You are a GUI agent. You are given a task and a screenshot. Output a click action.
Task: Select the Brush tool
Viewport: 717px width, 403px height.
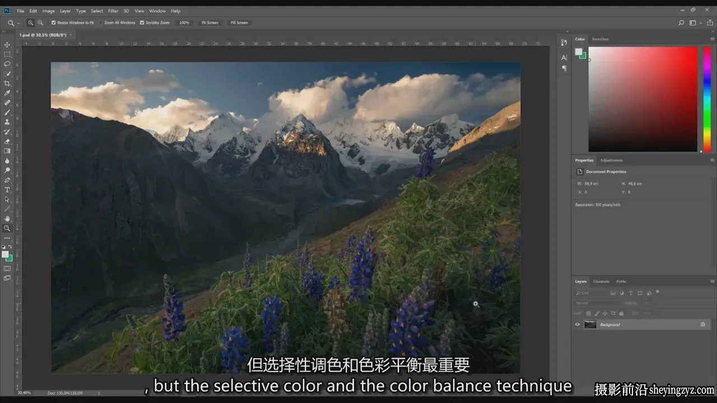pyautogui.click(x=7, y=112)
